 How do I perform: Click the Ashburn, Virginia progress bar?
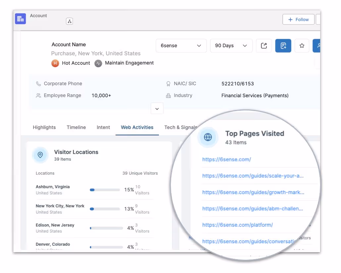click(105, 190)
